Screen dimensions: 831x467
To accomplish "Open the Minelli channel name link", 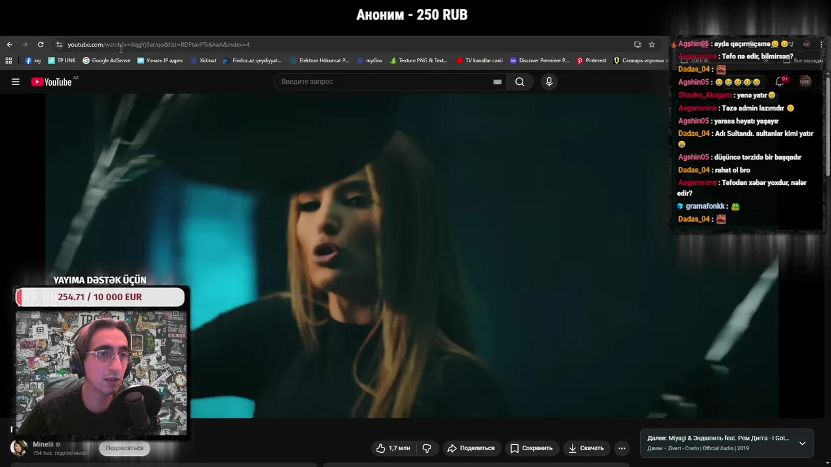I will (43, 444).
